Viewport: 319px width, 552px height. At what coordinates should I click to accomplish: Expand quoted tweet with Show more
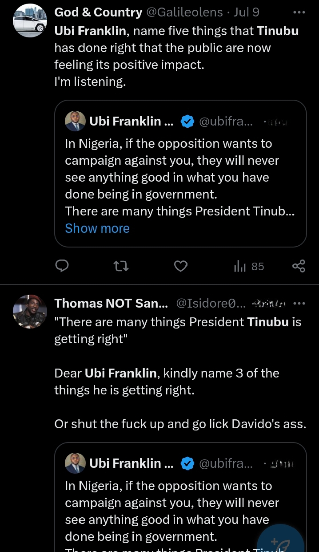point(97,228)
